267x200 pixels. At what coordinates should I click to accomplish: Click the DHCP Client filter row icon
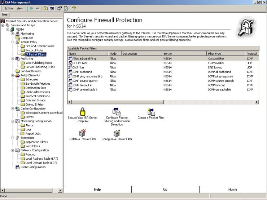coord(70,63)
